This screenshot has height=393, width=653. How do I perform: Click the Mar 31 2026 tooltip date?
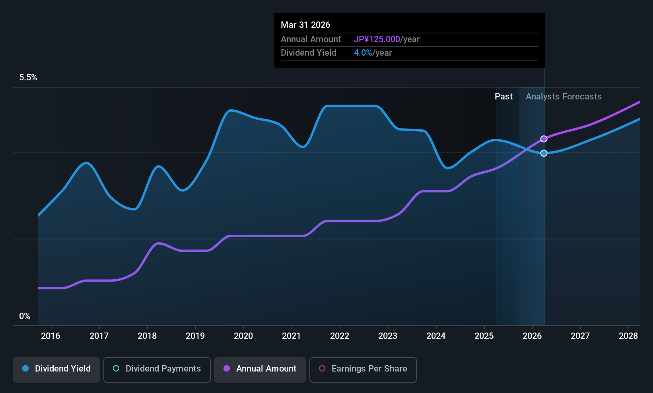[x=305, y=25]
